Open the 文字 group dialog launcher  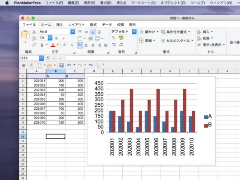tap(74, 53)
